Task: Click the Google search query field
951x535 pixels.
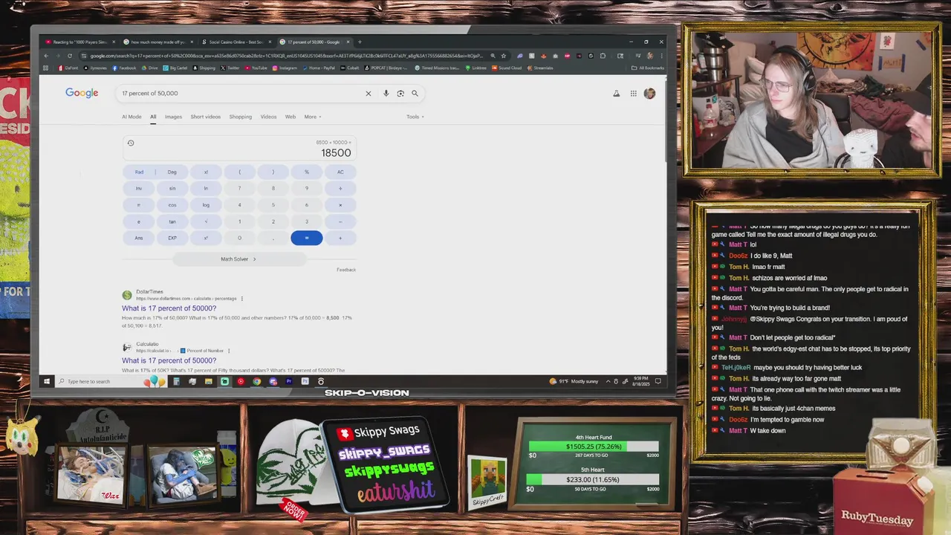Action: click(241, 94)
